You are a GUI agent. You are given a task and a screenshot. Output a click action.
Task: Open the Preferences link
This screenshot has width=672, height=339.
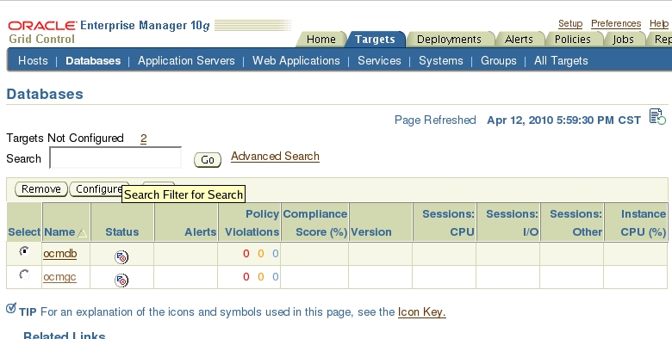pyautogui.click(x=616, y=24)
